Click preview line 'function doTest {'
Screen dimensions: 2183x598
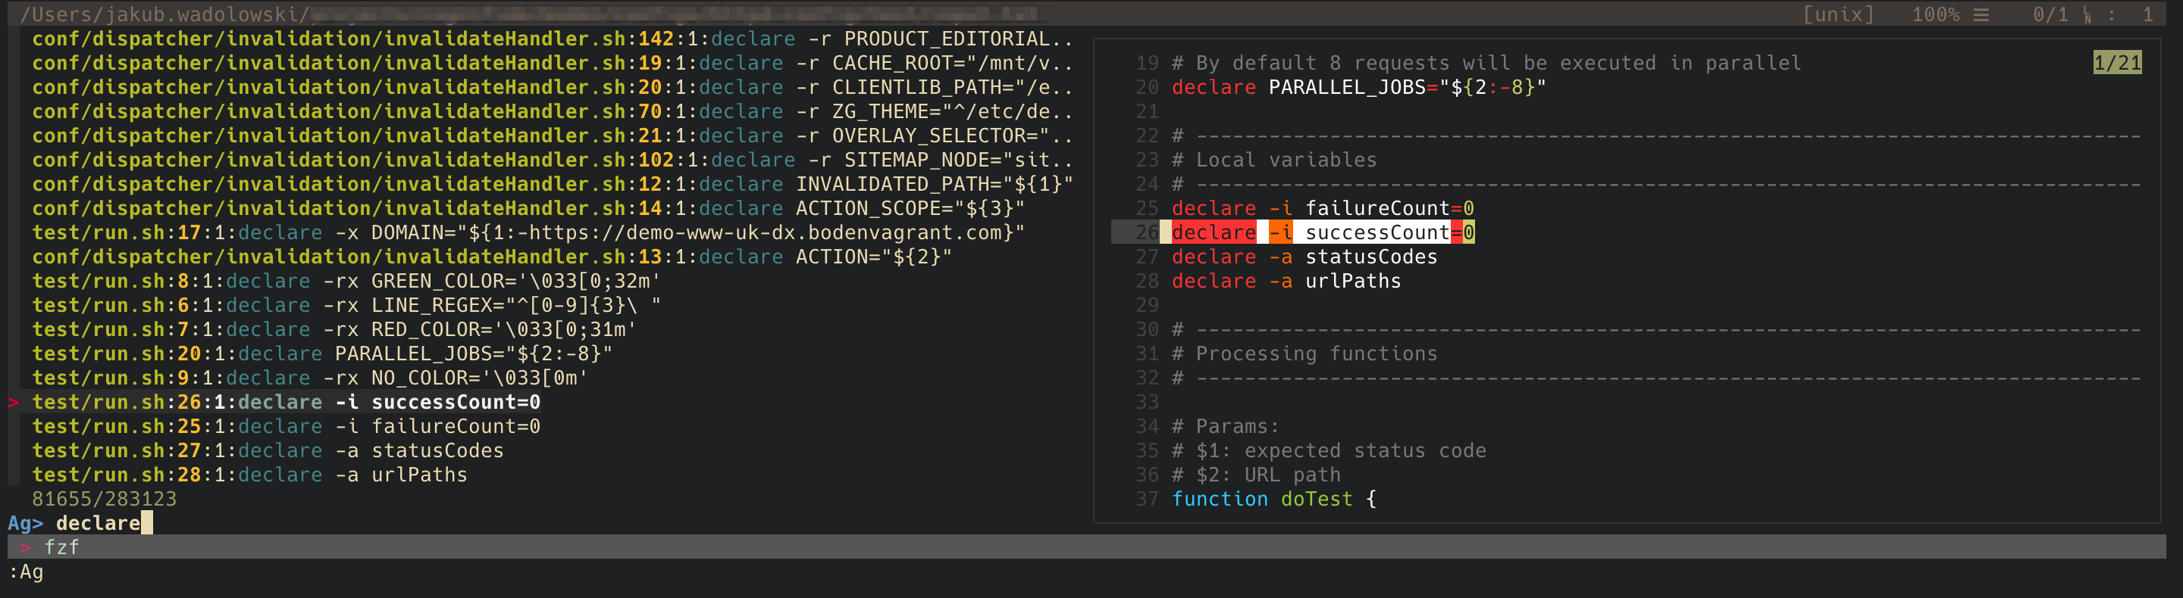coord(1274,500)
